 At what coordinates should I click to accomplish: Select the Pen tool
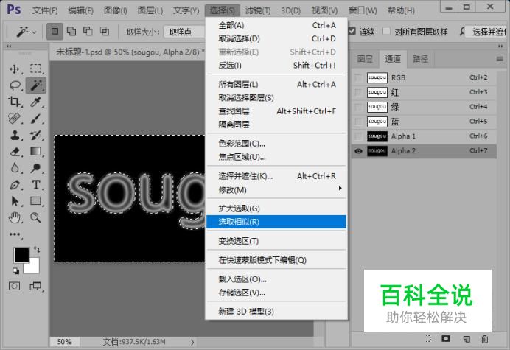14,185
